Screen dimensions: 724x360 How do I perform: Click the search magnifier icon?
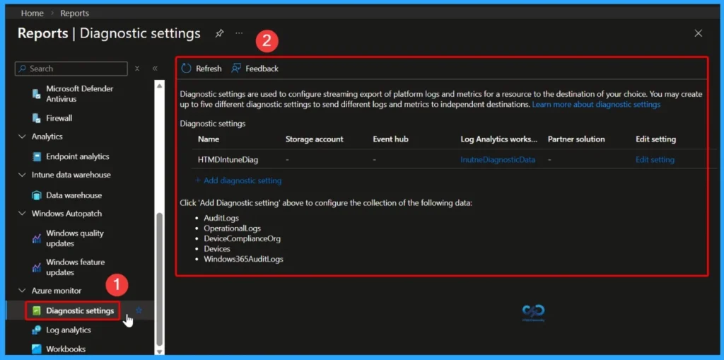(x=23, y=69)
